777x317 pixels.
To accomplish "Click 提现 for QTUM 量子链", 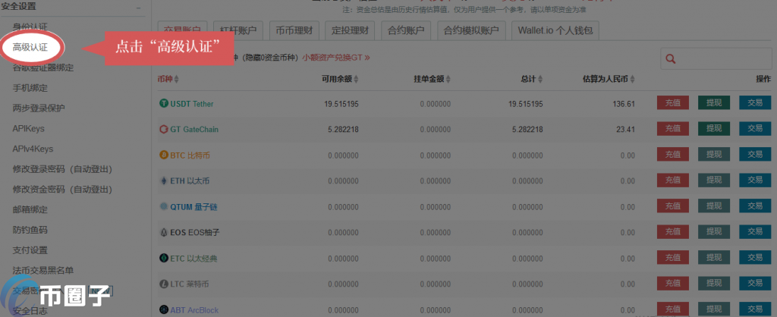I will coord(714,206).
